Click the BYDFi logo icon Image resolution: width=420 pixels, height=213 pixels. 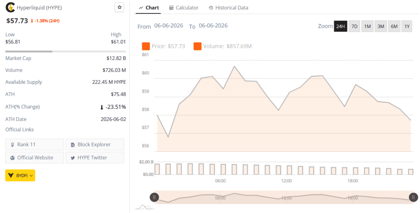tap(11, 175)
